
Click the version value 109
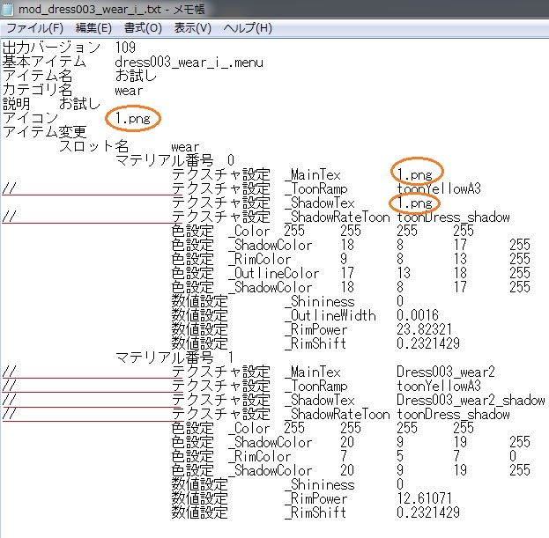[125, 48]
